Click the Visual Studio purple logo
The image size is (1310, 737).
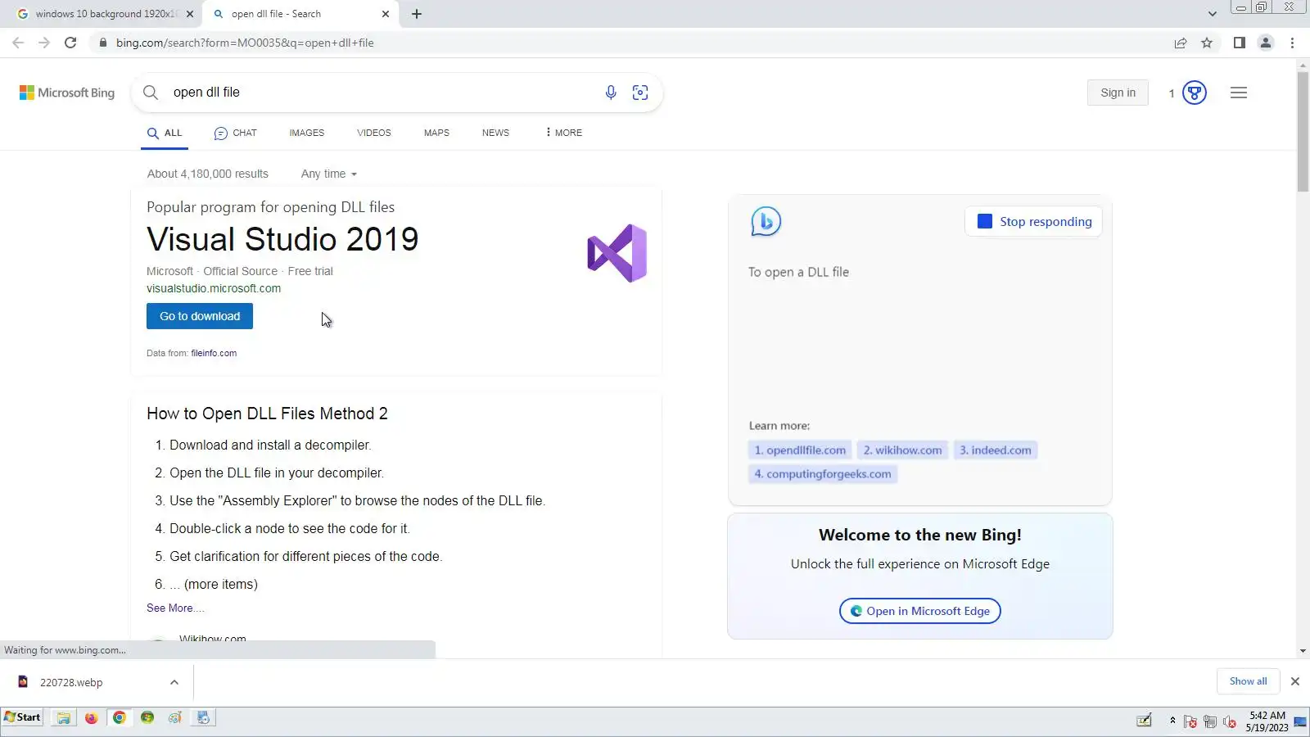click(617, 253)
